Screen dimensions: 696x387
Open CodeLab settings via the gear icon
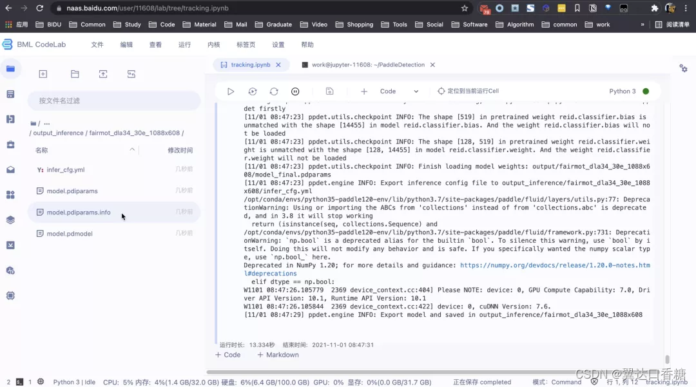tap(683, 68)
